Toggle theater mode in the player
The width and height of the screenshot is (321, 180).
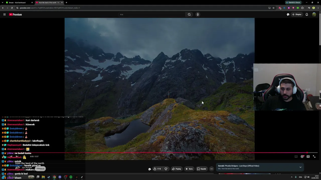pos(308,156)
